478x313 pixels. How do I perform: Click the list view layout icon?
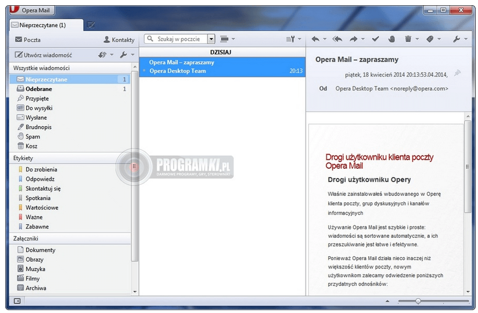click(224, 39)
